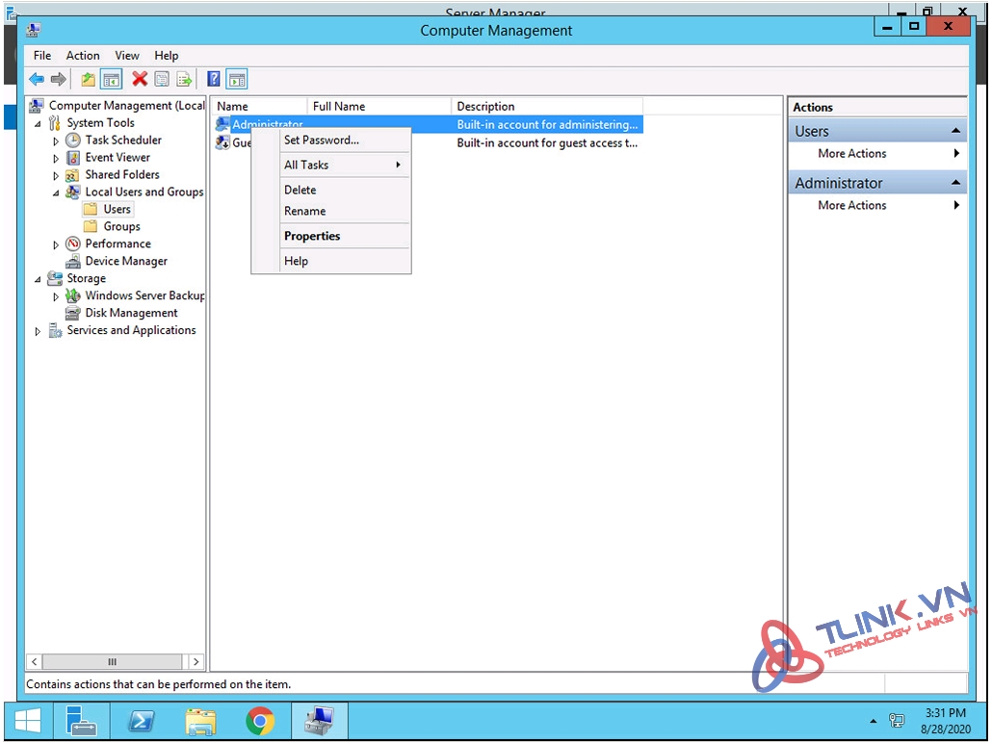Toggle the Show/Hide Action Pane icon
This screenshot has height=742, width=992.
click(x=237, y=80)
